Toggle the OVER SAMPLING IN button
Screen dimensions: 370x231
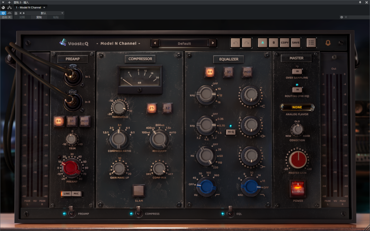297,71
